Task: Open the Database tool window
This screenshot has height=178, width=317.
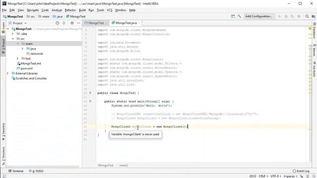Action: click(x=315, y=31)
